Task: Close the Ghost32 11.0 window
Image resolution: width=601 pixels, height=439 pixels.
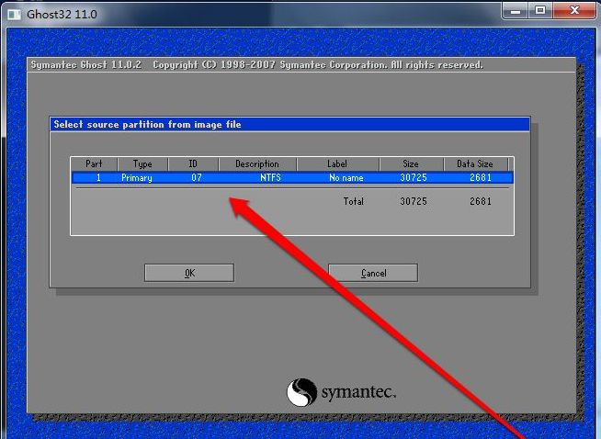Action: coord(574,10)
